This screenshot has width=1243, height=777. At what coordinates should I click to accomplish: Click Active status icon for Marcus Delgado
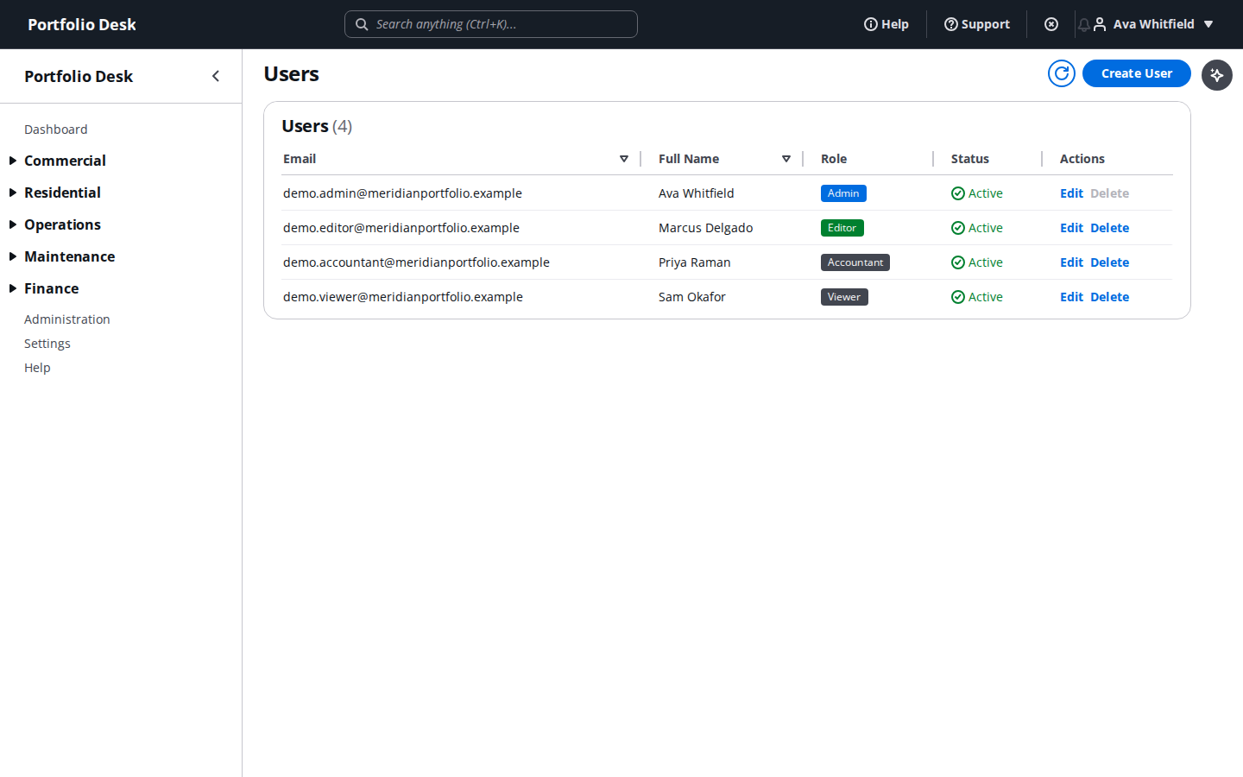[x=958, y=228]
